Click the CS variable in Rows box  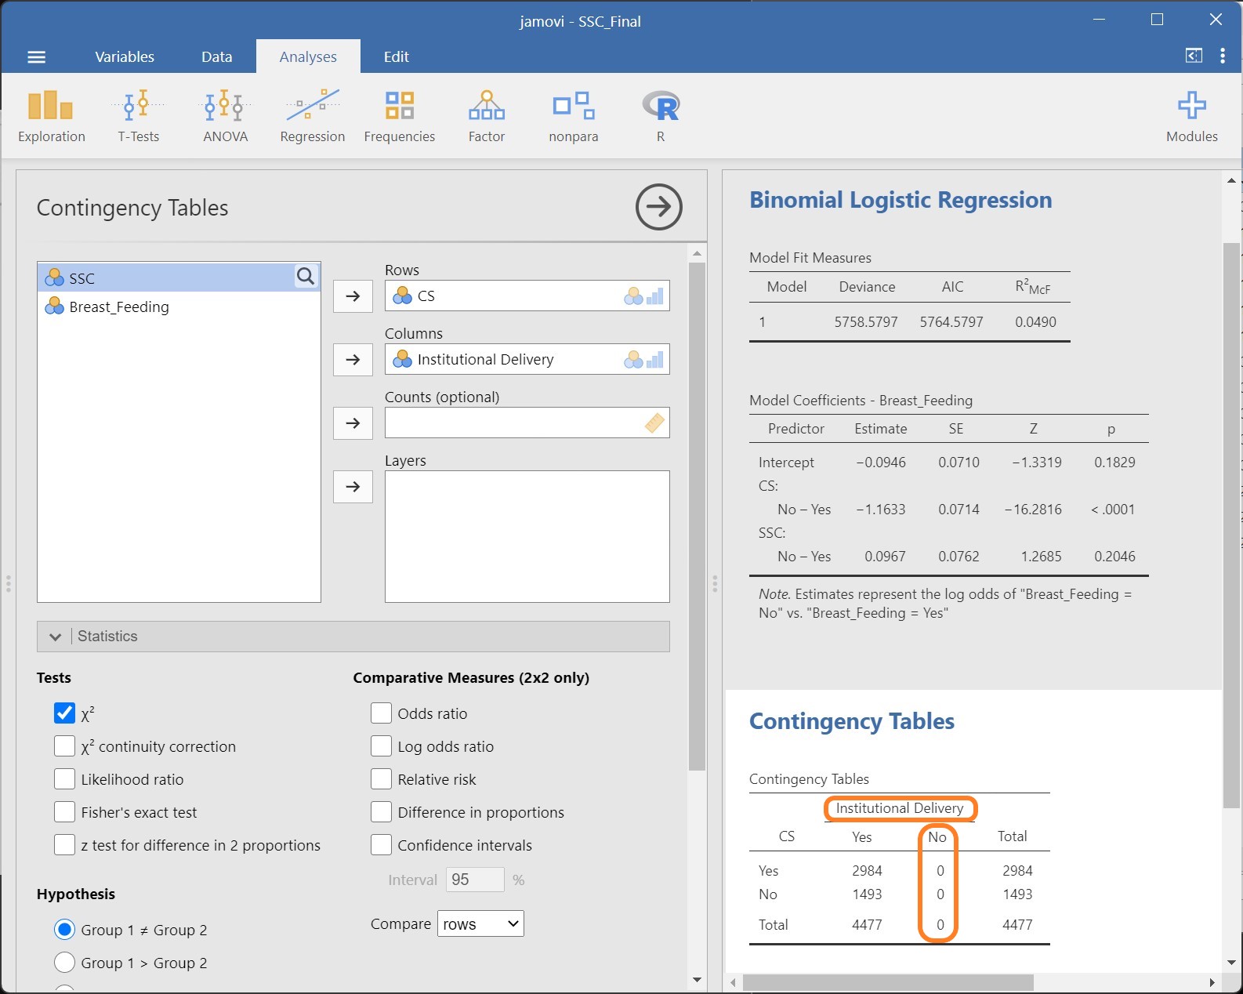pos(527,296)
